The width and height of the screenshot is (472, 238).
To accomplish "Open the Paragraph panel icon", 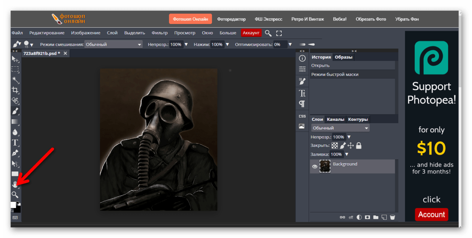I will click(x=302, y=104).
